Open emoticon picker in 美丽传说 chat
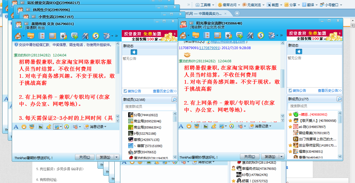 tap(24, 127)
